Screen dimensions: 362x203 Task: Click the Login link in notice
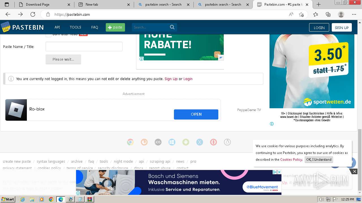click(188, 79)
